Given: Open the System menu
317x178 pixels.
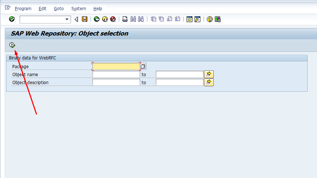Looking at the screenshot, I should [x=79, y=8].
